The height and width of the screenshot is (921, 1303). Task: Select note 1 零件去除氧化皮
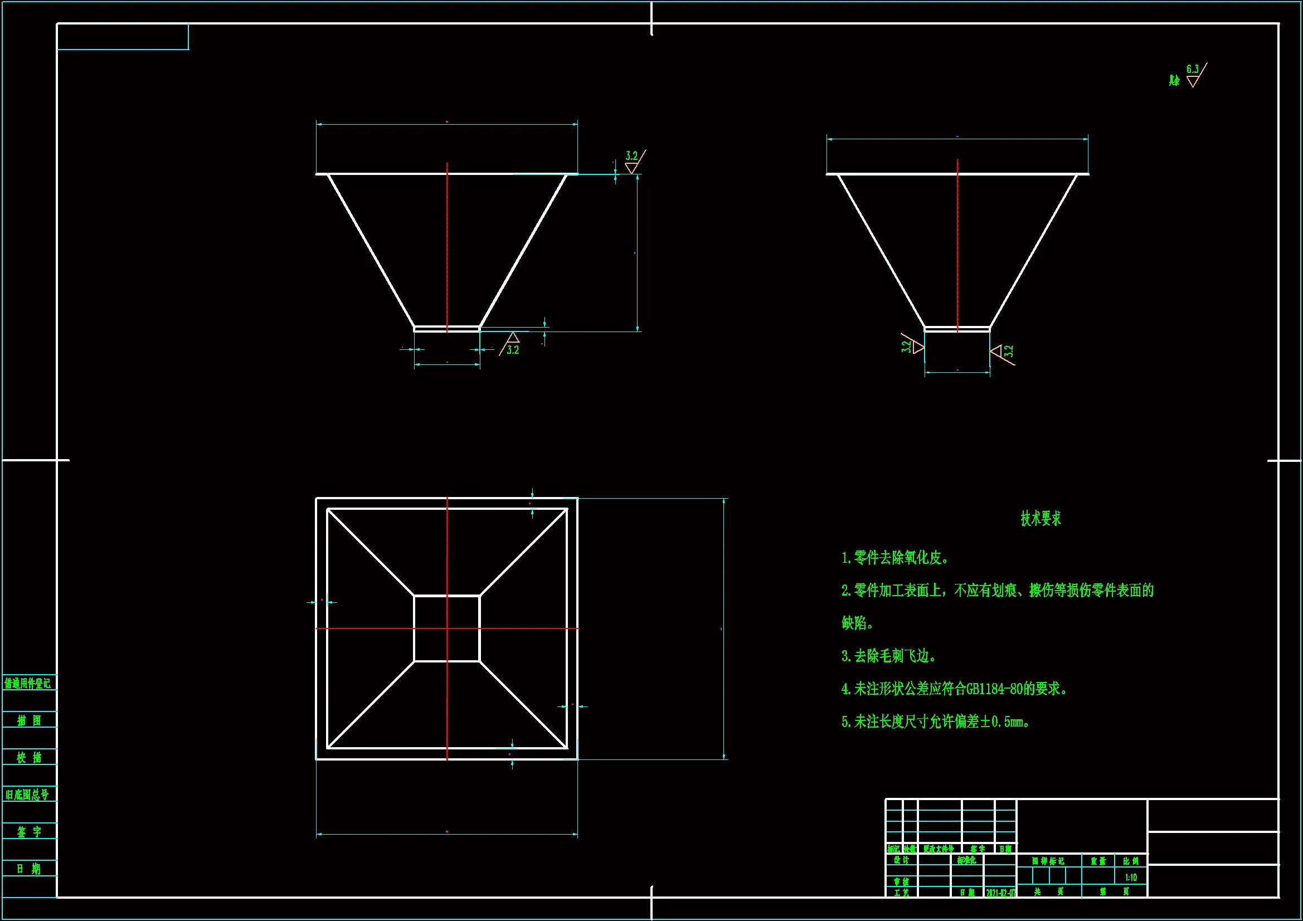tap(895, 558)
